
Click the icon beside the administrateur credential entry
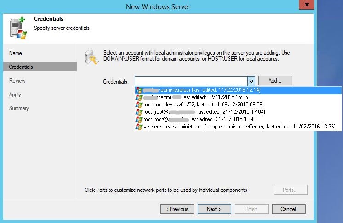tap(139, 90)
